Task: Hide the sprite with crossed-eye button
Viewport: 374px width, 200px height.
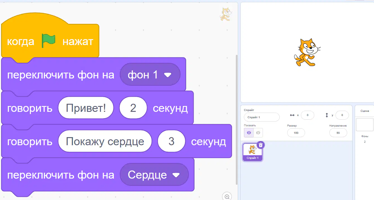Action: click(258, 133)
